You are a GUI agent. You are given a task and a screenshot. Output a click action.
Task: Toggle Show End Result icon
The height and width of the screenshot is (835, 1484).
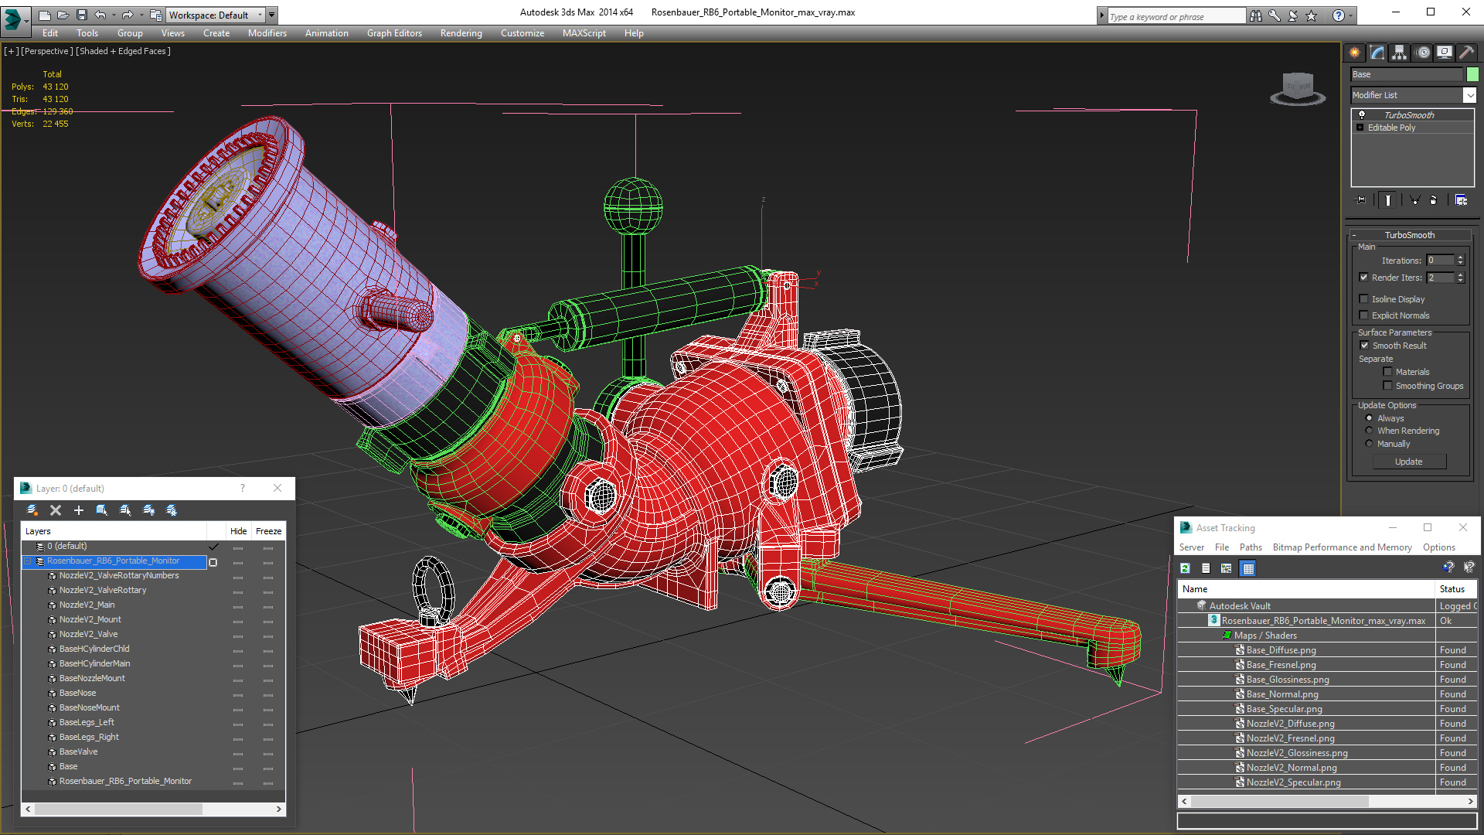1388,200
